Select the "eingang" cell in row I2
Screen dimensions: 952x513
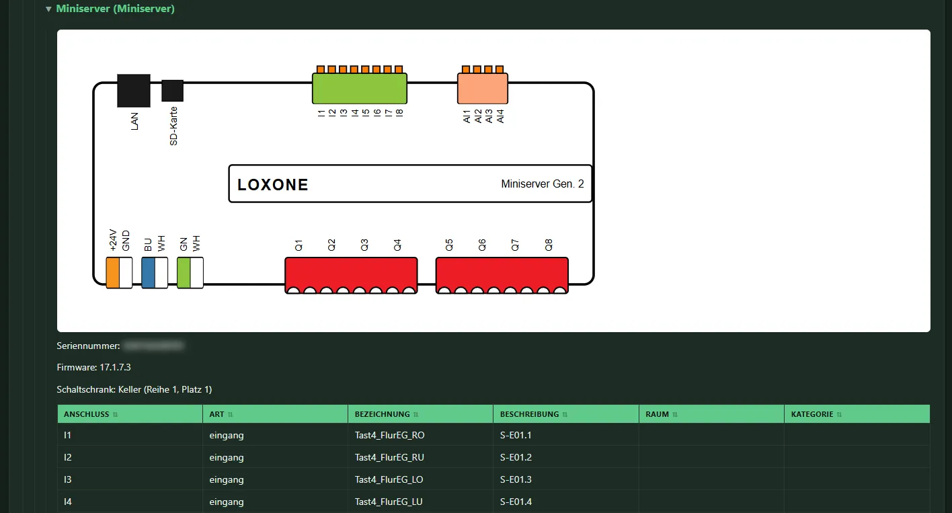click(x=275, y=457)
